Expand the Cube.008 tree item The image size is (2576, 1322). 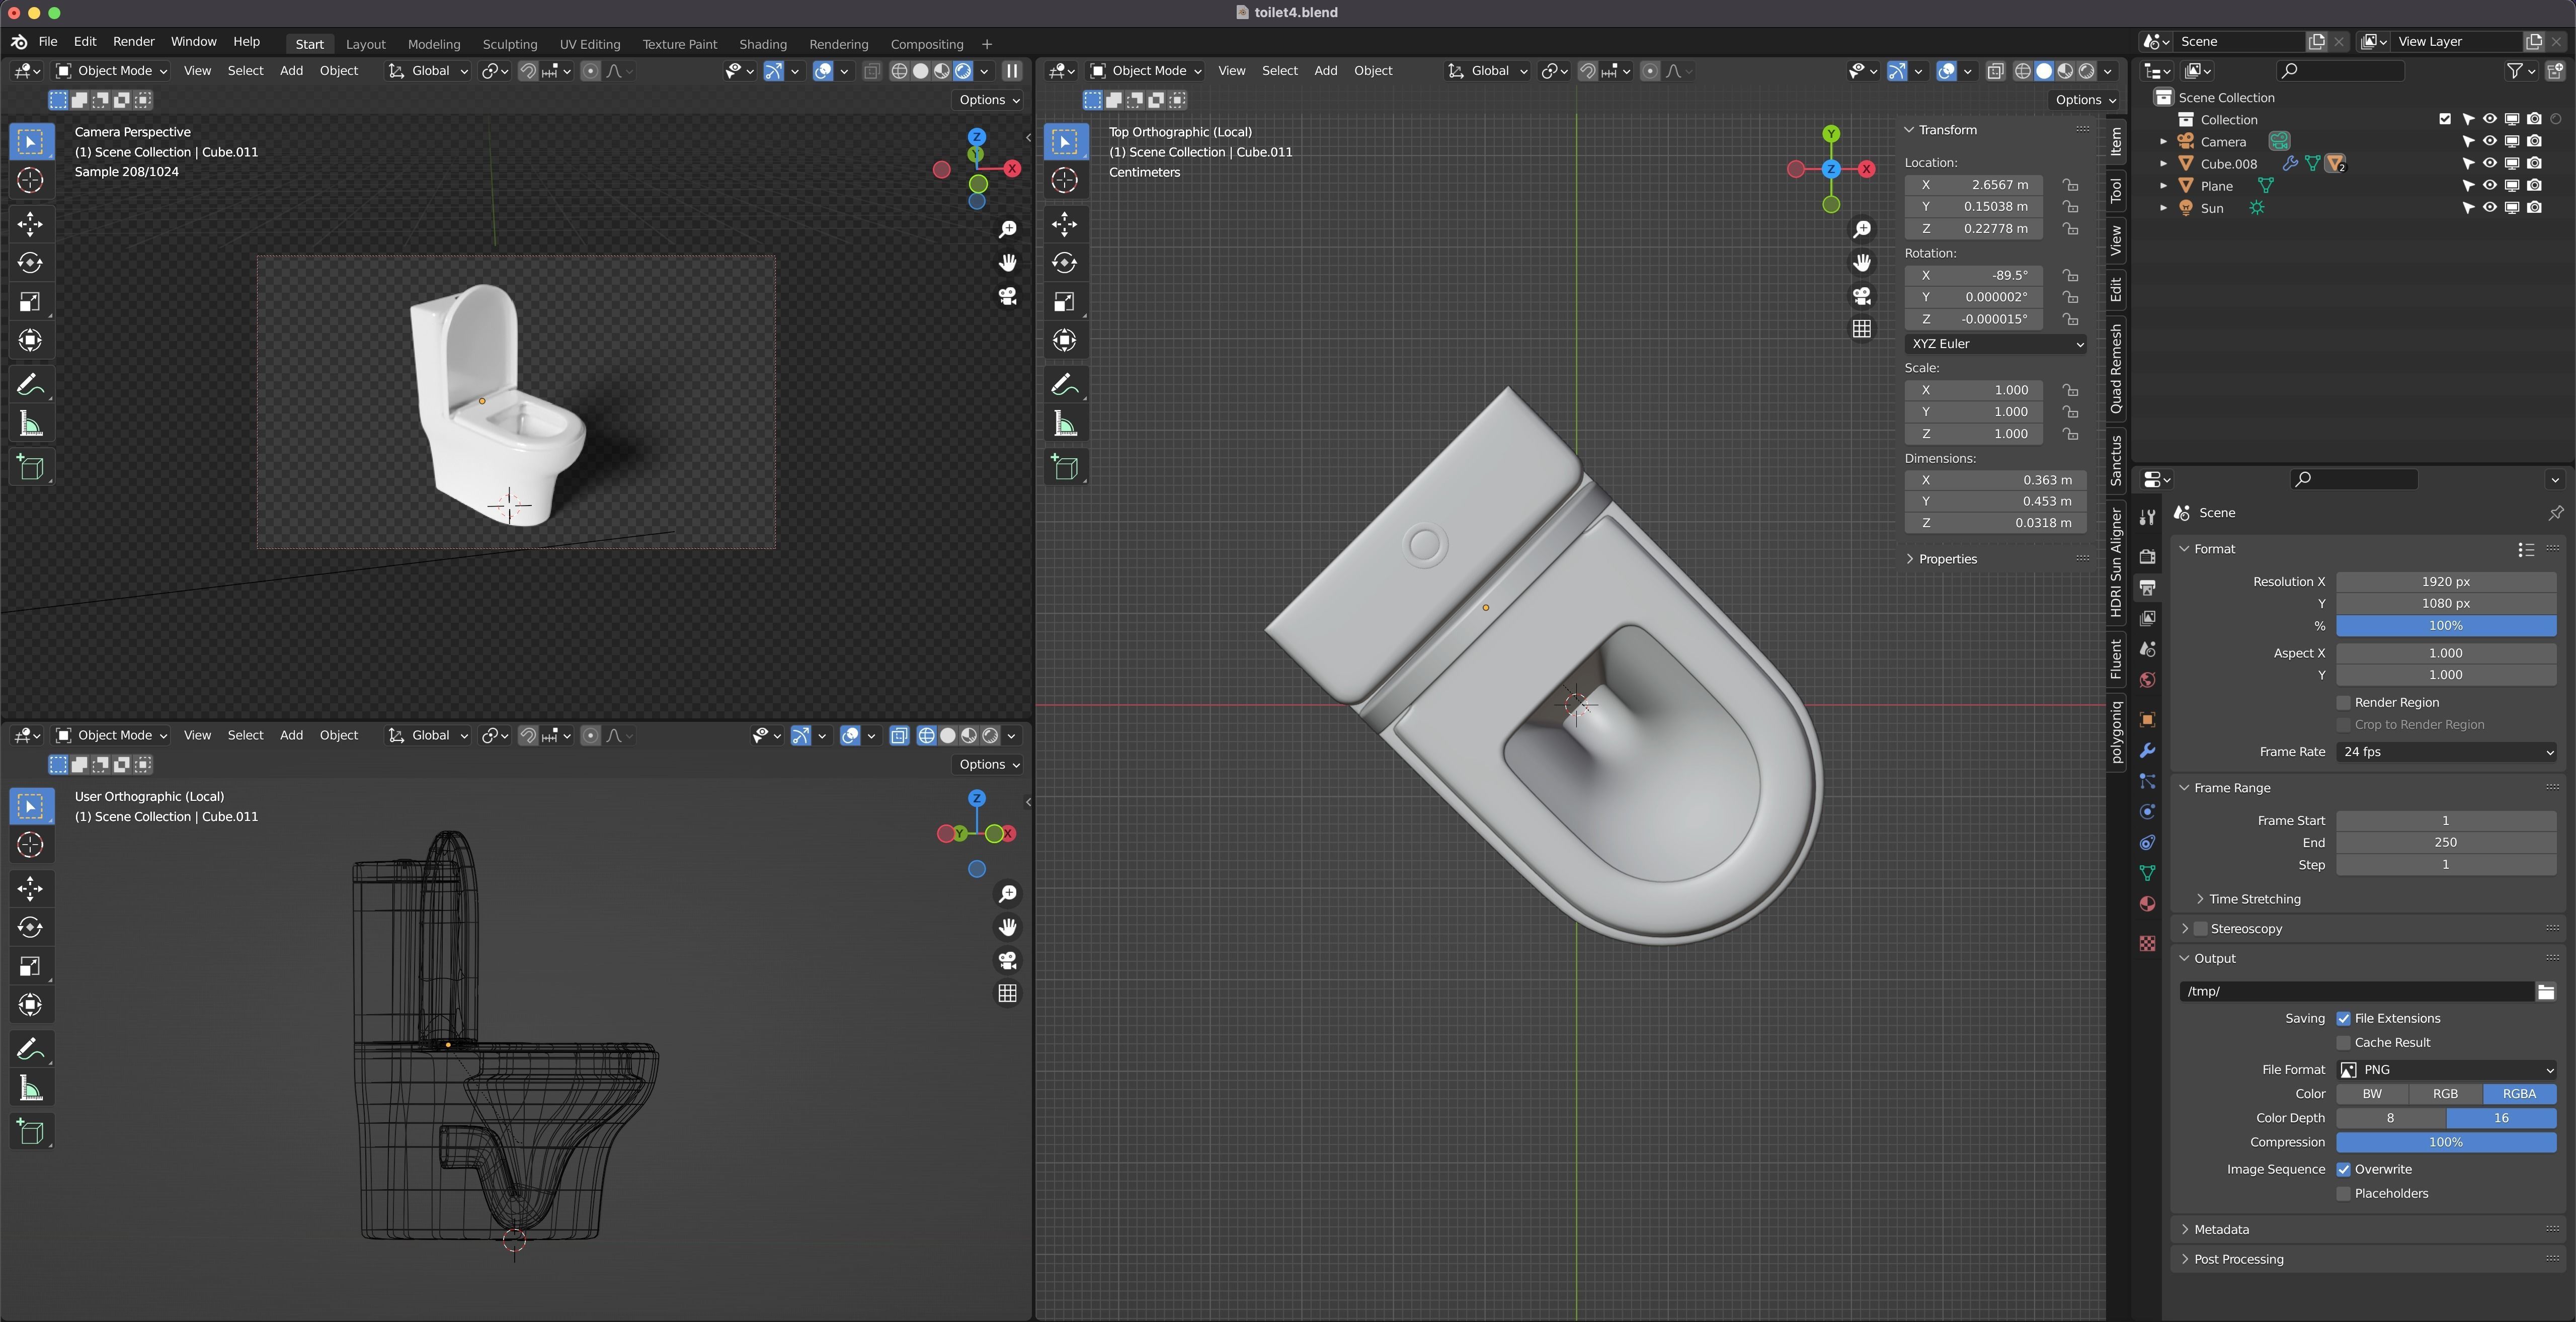pos(2163,164)
